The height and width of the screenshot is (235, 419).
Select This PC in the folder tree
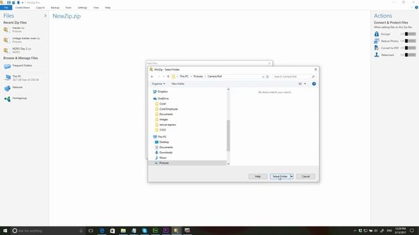coord(160,137)
